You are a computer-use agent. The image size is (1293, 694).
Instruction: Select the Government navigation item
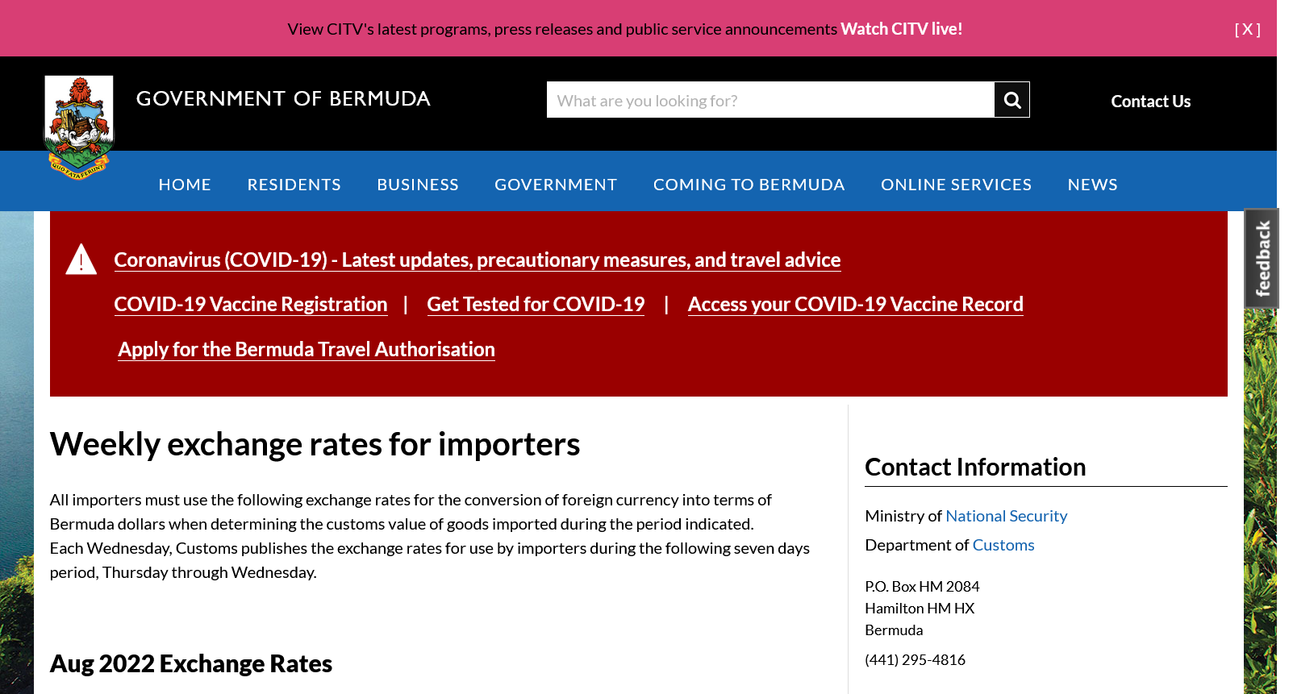(556, 185)
